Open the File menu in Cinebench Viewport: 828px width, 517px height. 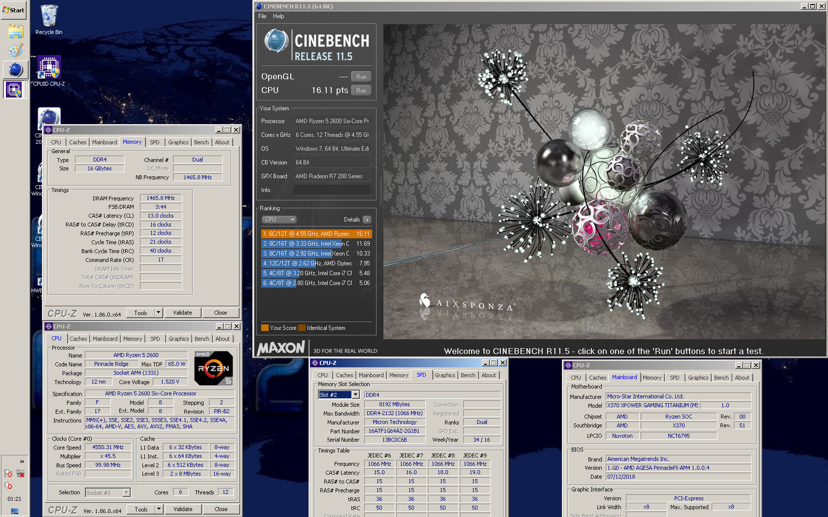[x=262, y=16]
